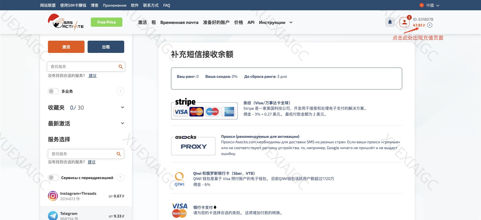Click the green Free Price button

click(x=106, y=22)
